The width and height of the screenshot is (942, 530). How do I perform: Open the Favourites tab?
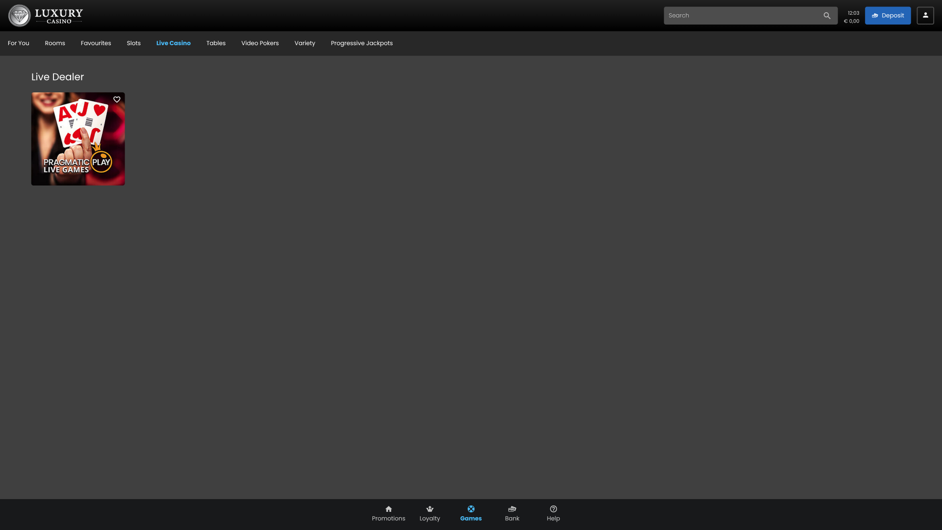[96, 43]
